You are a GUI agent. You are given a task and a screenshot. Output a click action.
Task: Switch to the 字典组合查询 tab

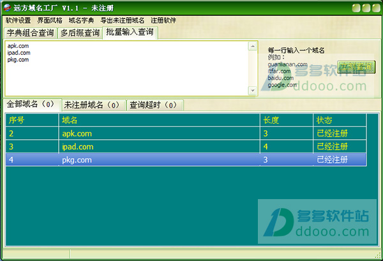point(30,33)
